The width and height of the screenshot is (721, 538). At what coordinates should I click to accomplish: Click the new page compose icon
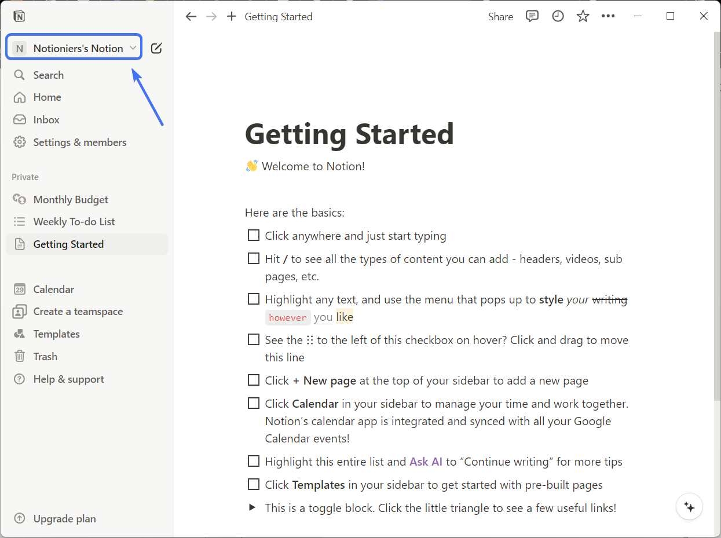tap(156, 48)
